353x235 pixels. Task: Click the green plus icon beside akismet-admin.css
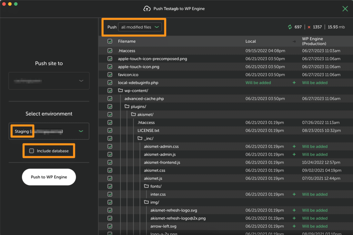(294, 146)
